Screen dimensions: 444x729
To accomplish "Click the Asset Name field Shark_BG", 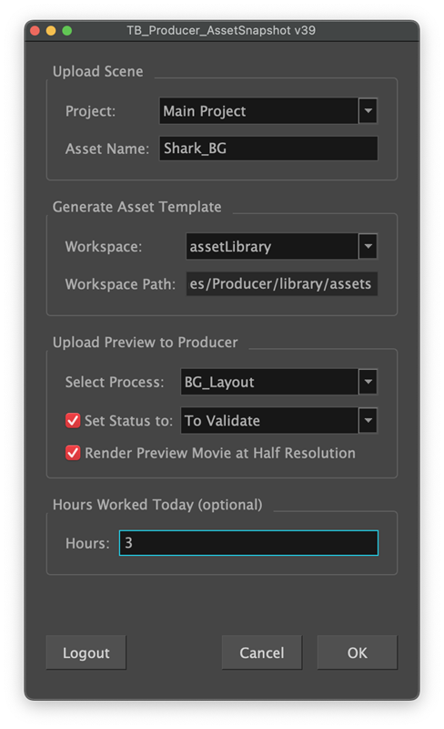I will [268, 149].
